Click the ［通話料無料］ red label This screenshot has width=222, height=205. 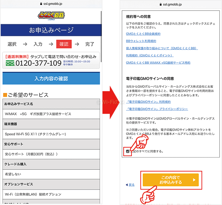pos(17,57)
